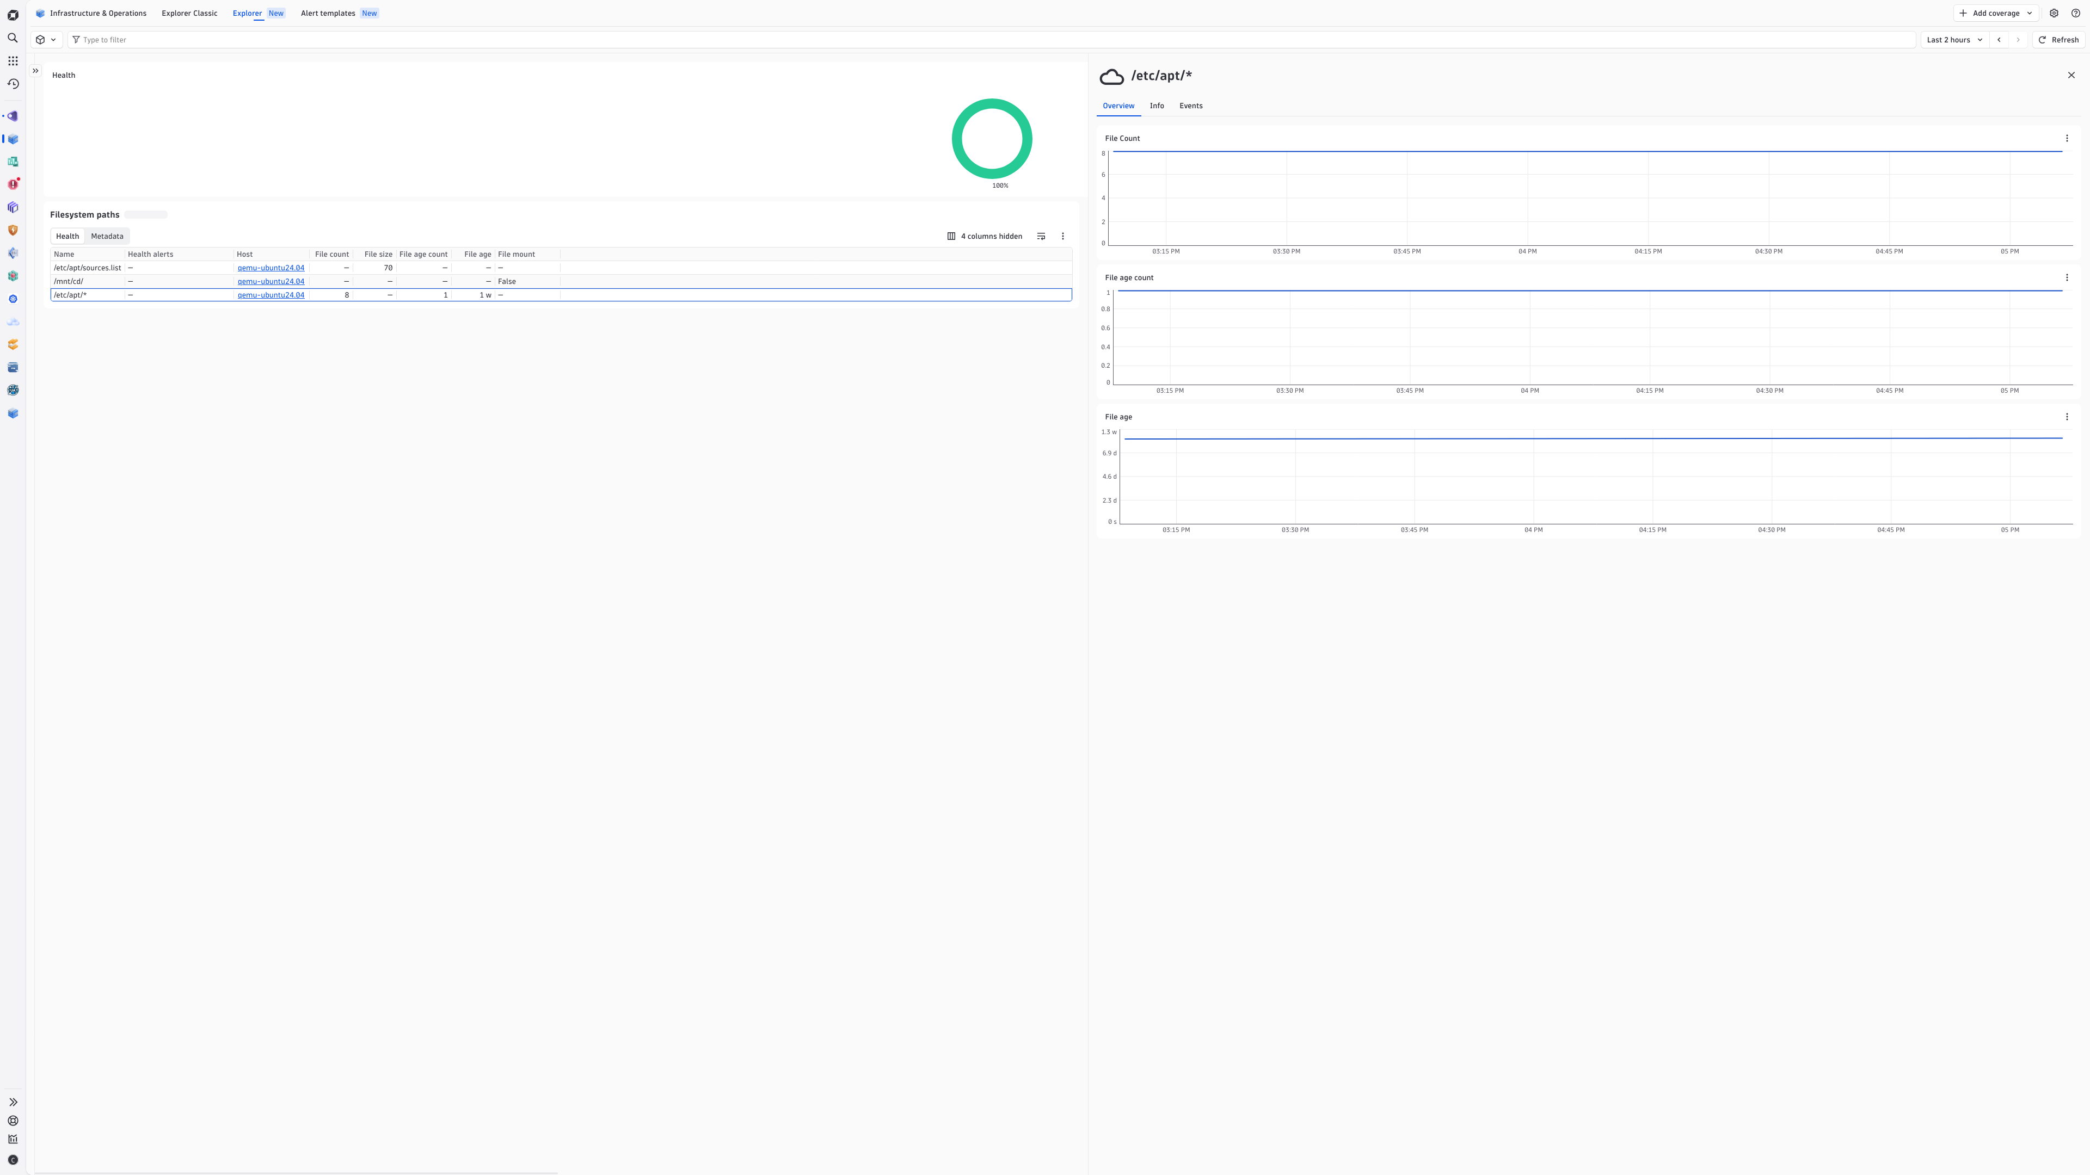
Task: Open the Alert templates tab
Action: 339,13
